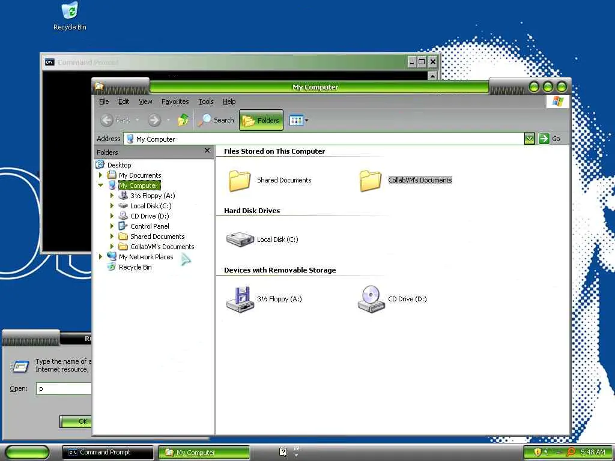
Task: Click the My Computer address field
Action: 324,139
